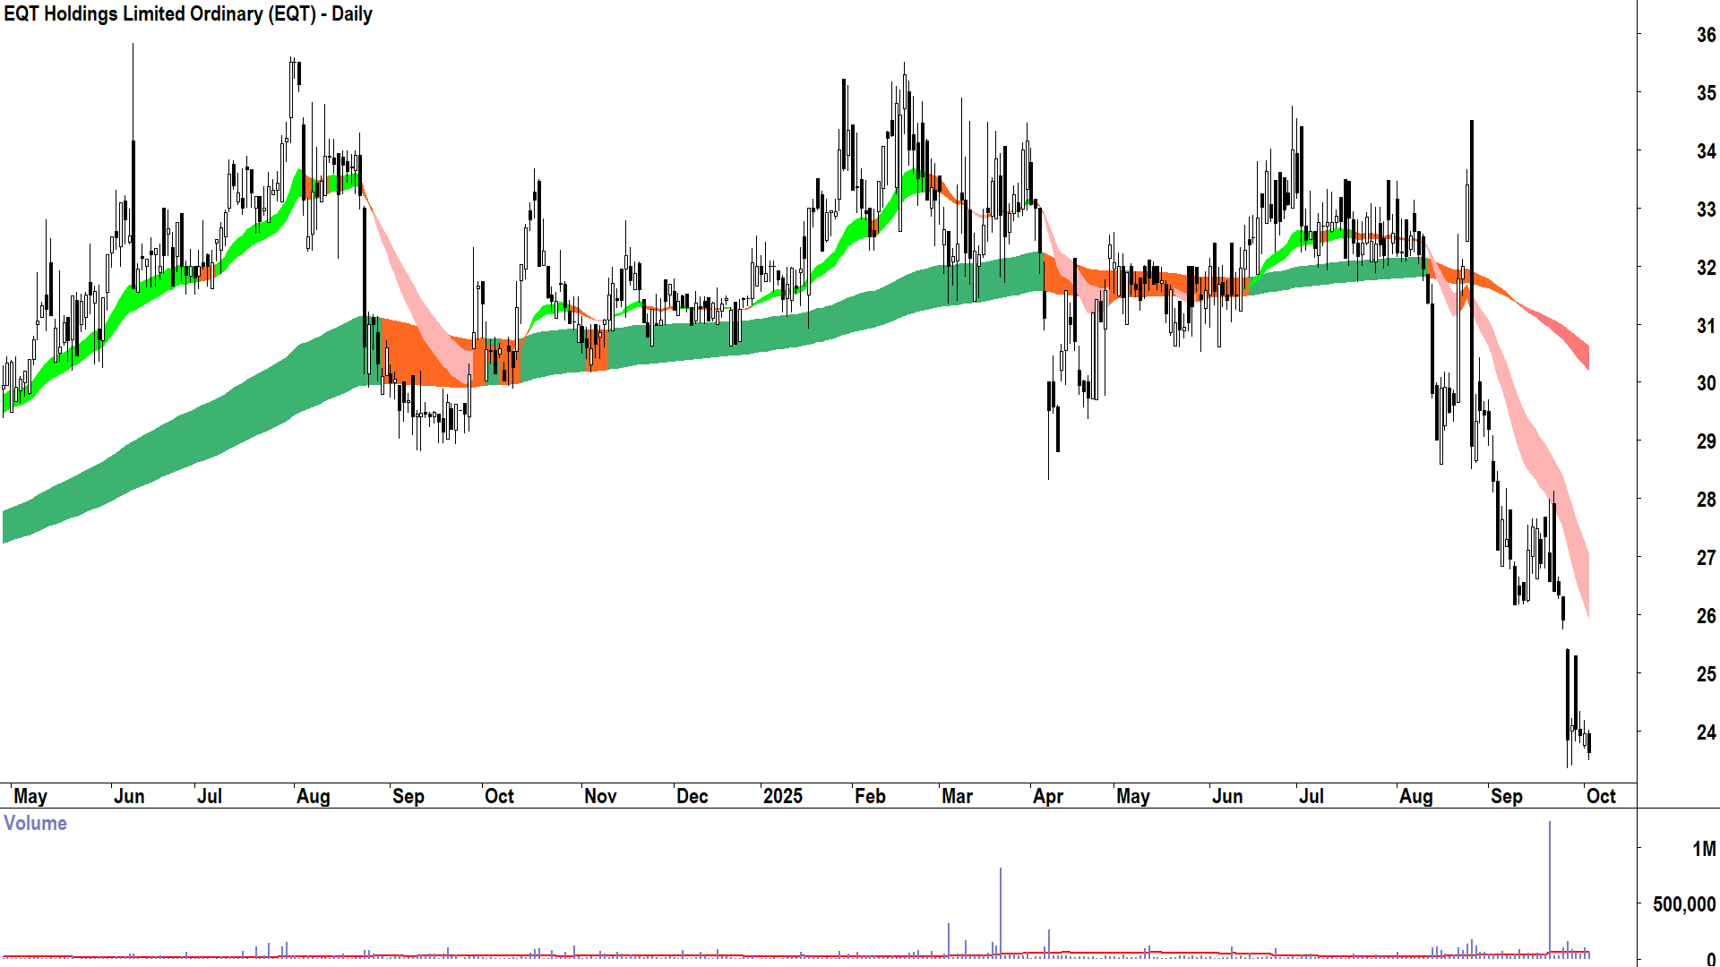The height and width of the screenshot is (967, 1720).
Task: Click the 1M volume axis label
Action: point(1704,849)
